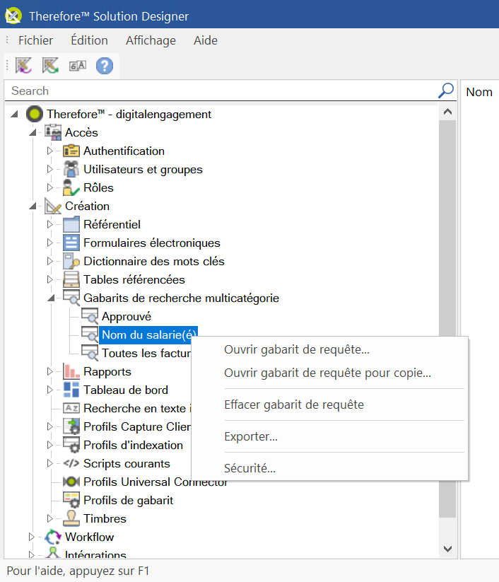Image resolution: width=499 pixels, height=582 pixels.
Task: Select the Profils de gabarit label
Action: (x=129, y=500)
